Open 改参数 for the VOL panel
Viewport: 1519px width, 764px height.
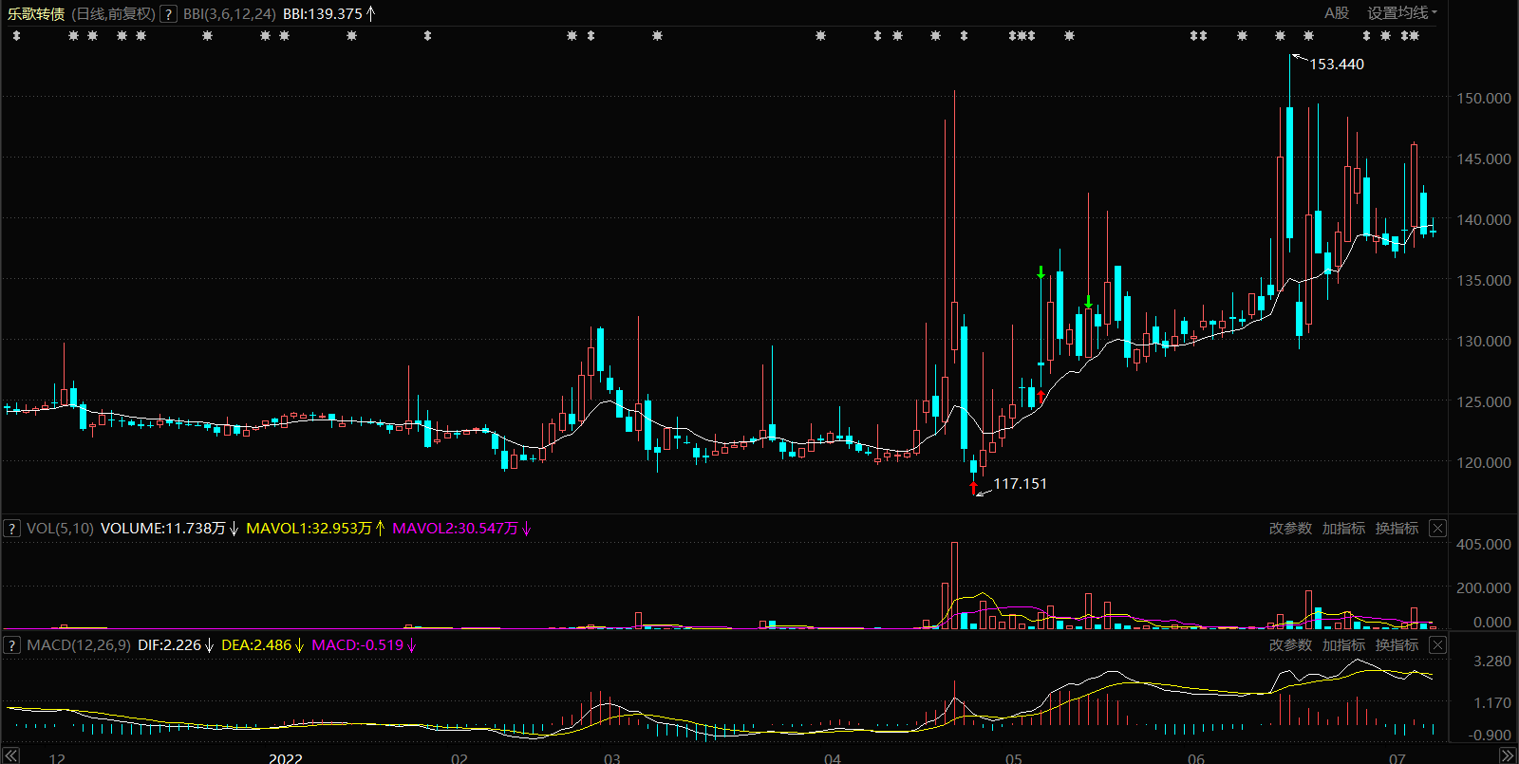(1290, 529)
